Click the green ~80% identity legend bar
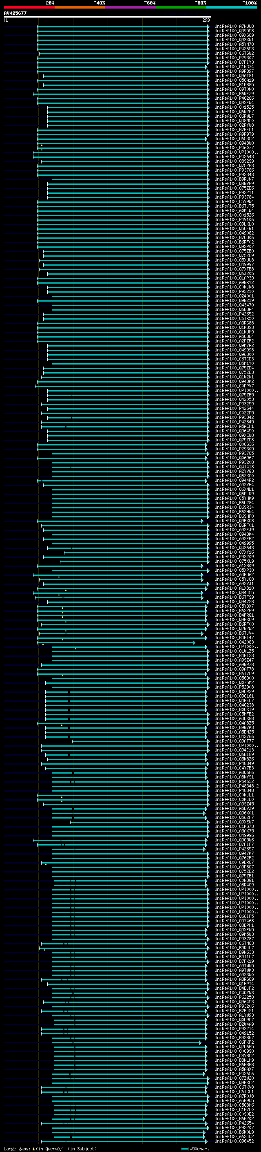This screenshot has width=261, height=1152. point(181,7)
